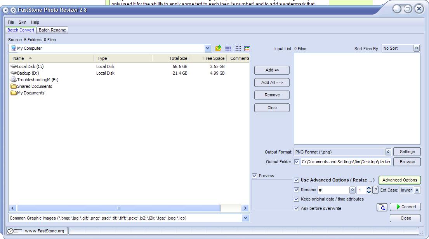Toggle the Preview checkbox
The height and width of the screenshot is (239, 429).
click(255, 176)
